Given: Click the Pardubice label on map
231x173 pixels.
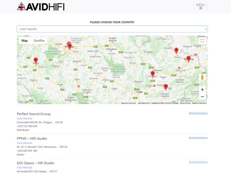Looking at the screenshot, I should [111, 49].
